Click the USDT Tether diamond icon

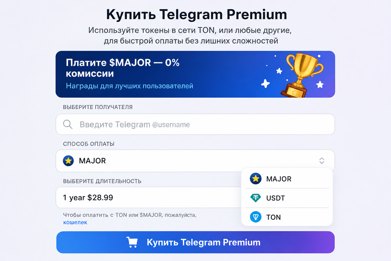[x=256, y=198]
